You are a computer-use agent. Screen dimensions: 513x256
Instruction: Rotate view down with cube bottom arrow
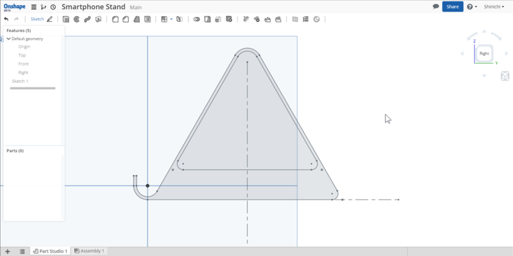(484, 76)
